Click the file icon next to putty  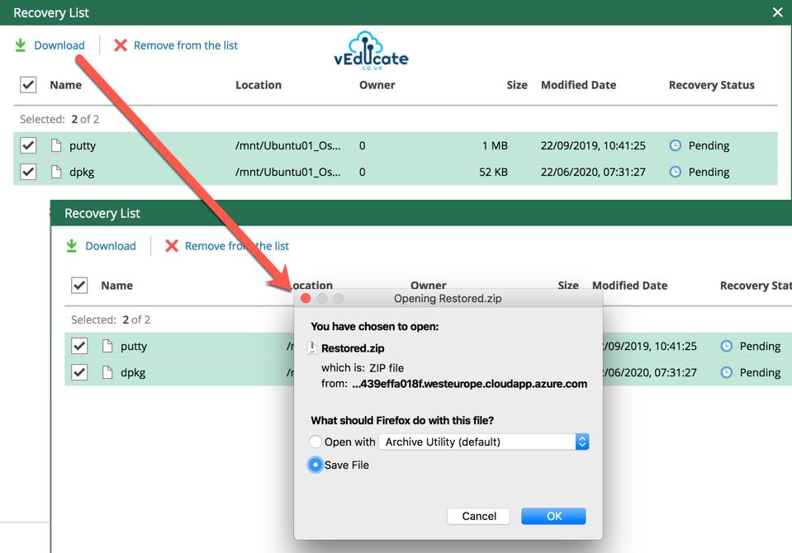point(55,145)
